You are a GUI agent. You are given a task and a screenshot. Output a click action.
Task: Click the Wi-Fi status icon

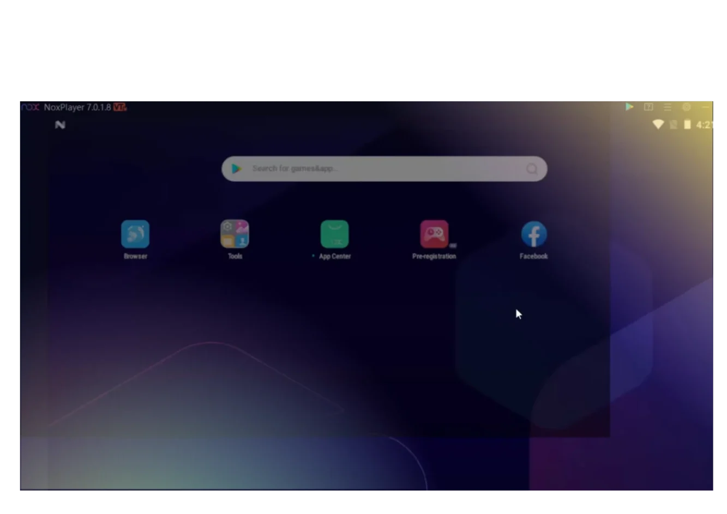(x=658, y=124)
